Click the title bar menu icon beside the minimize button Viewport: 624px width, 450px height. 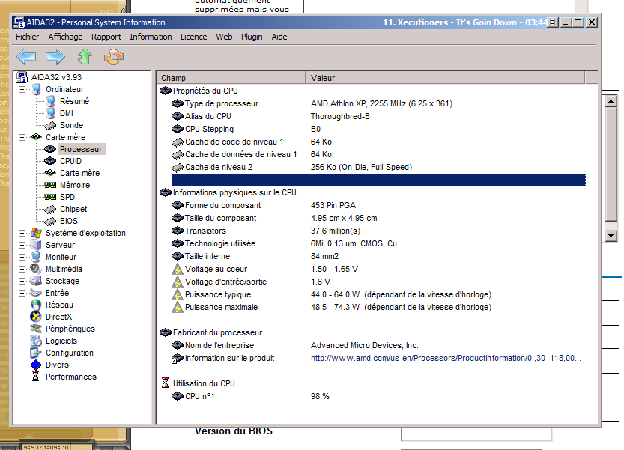[552, 22]
